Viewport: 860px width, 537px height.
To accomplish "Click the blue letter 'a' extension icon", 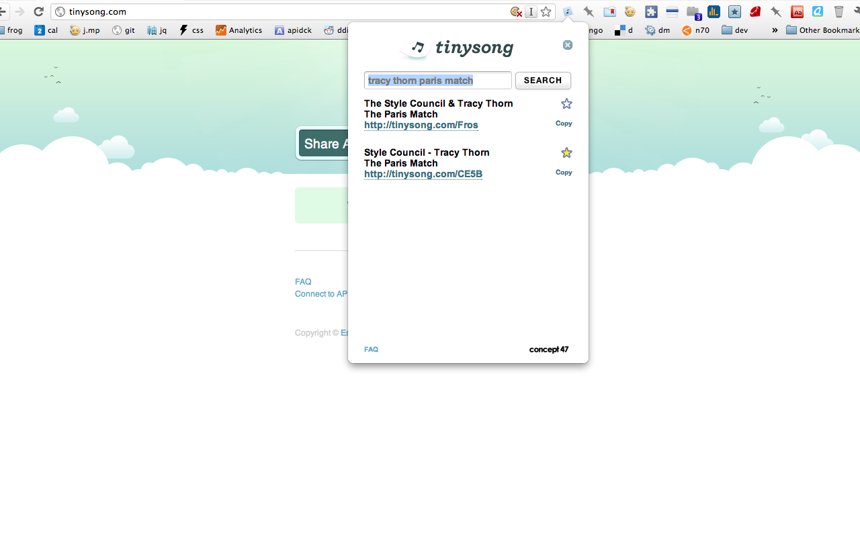I will point(818,11).
